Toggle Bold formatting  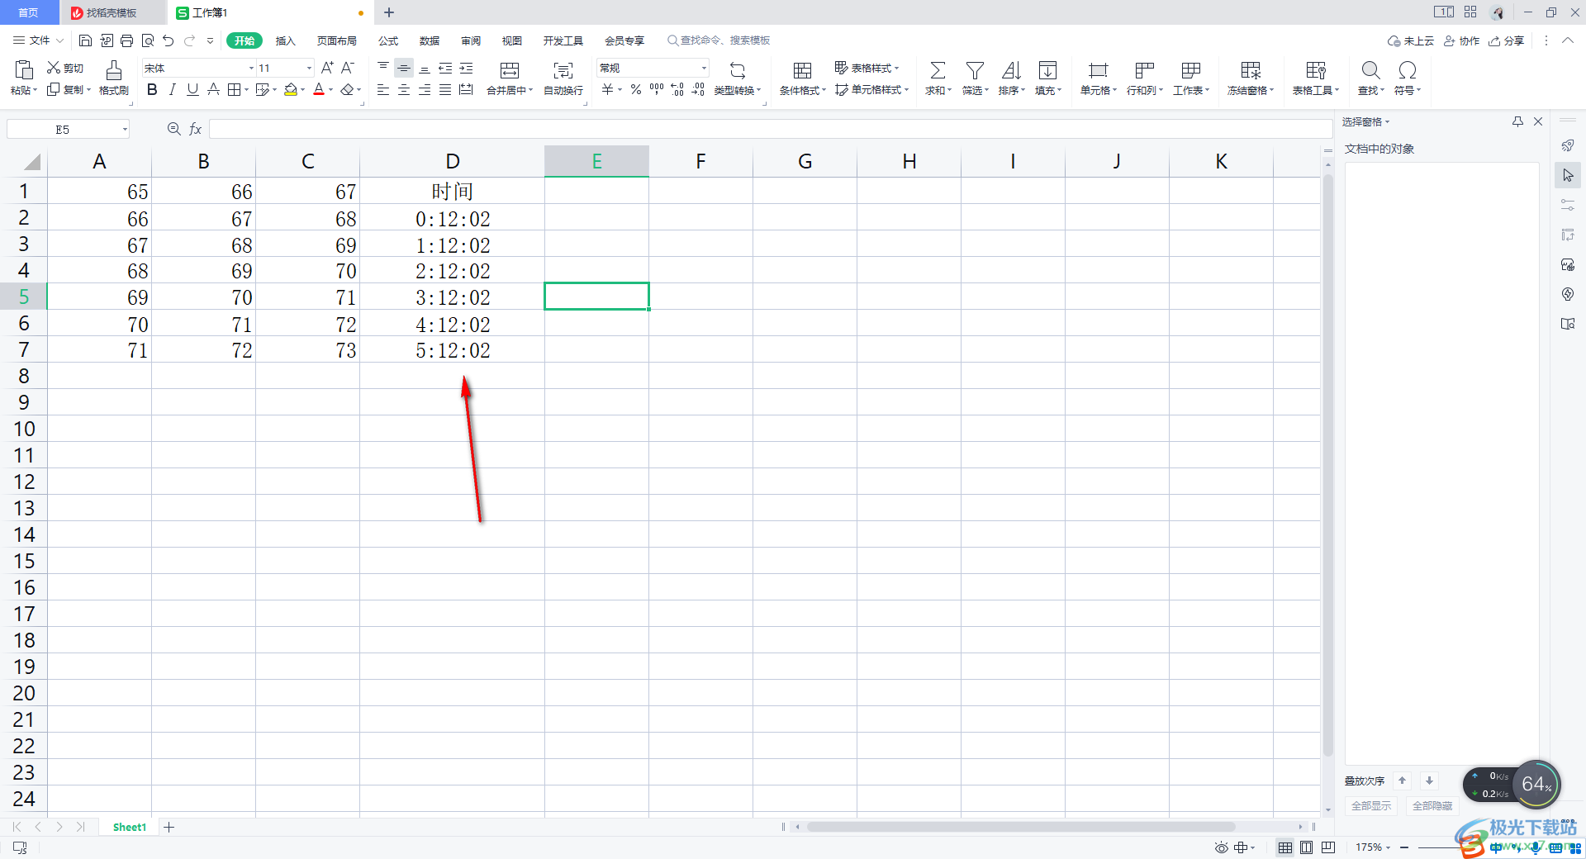click(x=152, y=89)
